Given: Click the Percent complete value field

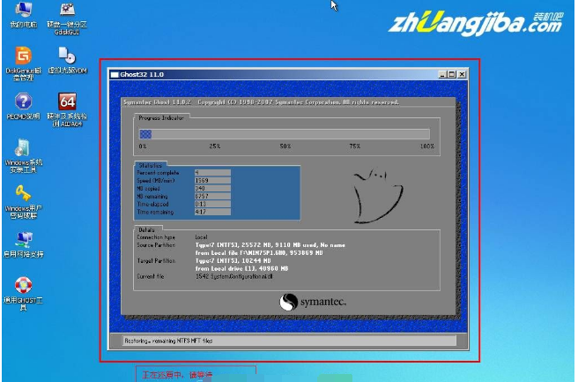Looking at the screenshot, I should click(x=211, y=173).
